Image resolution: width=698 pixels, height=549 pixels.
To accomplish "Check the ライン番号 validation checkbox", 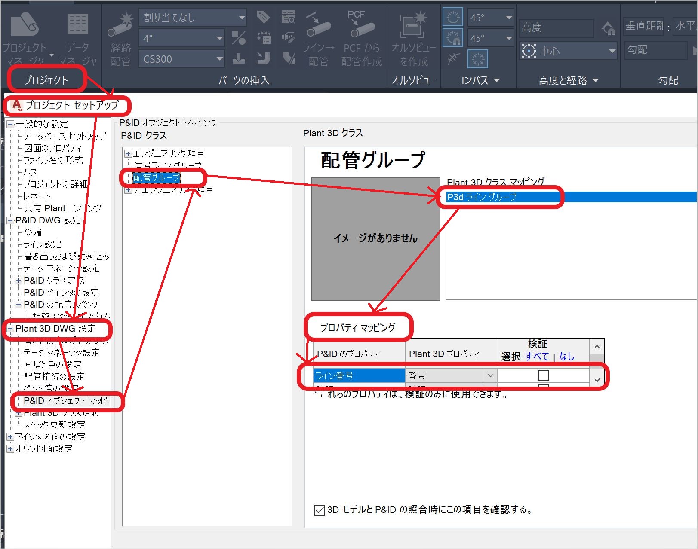I will [x=544, y=375].
